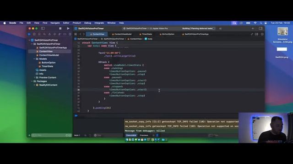Expand the Preview Content folder

pos(34,77)
